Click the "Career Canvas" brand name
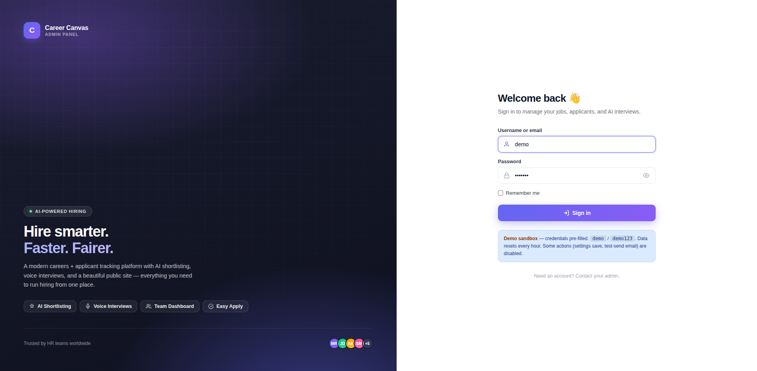This screenshot has width=757, height=371. point(67,28)
